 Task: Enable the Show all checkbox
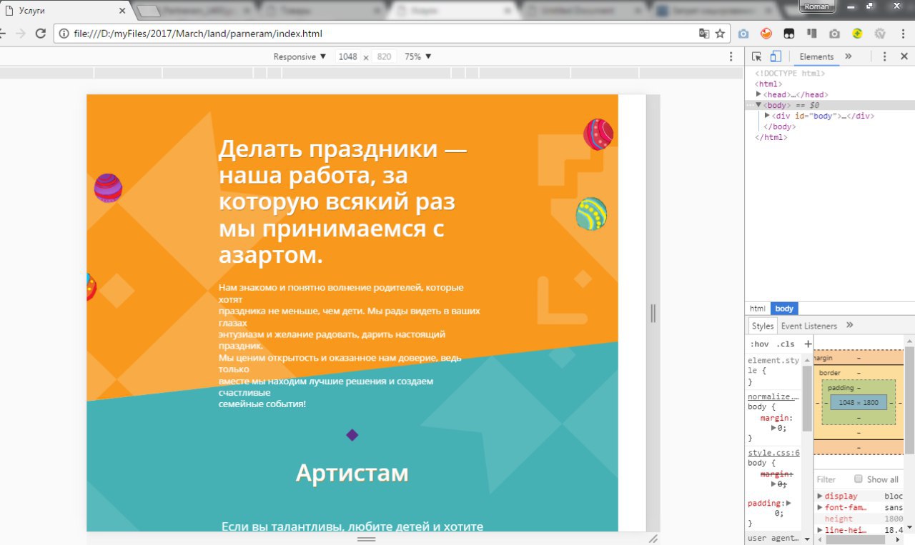(x=859, y=479)
